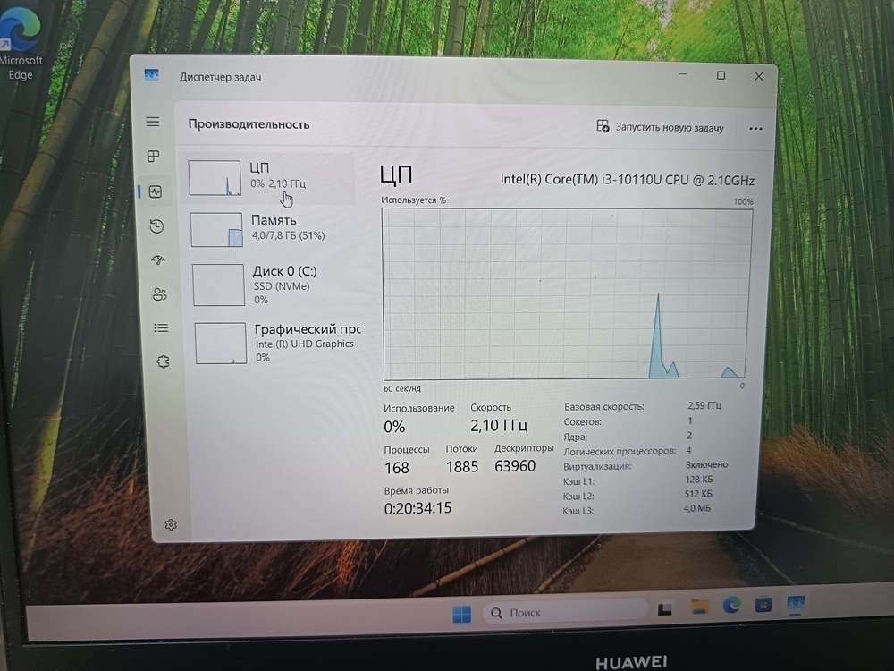The height and width of the screenshot is (671, 894).
Task: Open the navigation hamburger menu
Action: pos(153,122)
